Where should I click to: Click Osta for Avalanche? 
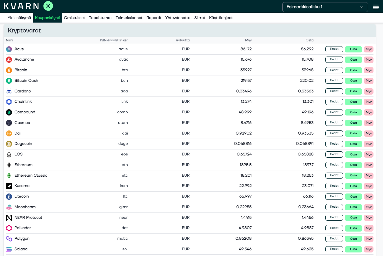(x=353, y=60)
